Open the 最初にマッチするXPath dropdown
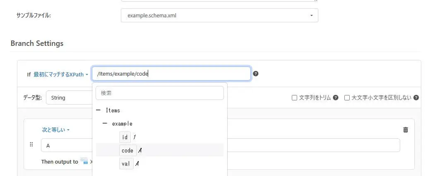 [x=61, y=74]
